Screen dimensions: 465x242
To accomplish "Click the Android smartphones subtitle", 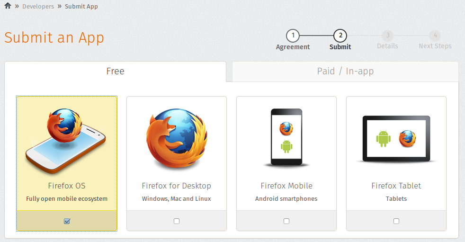I will [286, 199].
